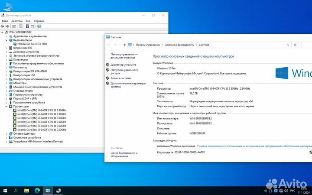Click the РУС language indicator
The image size is (312, 195).
point(292,191)
